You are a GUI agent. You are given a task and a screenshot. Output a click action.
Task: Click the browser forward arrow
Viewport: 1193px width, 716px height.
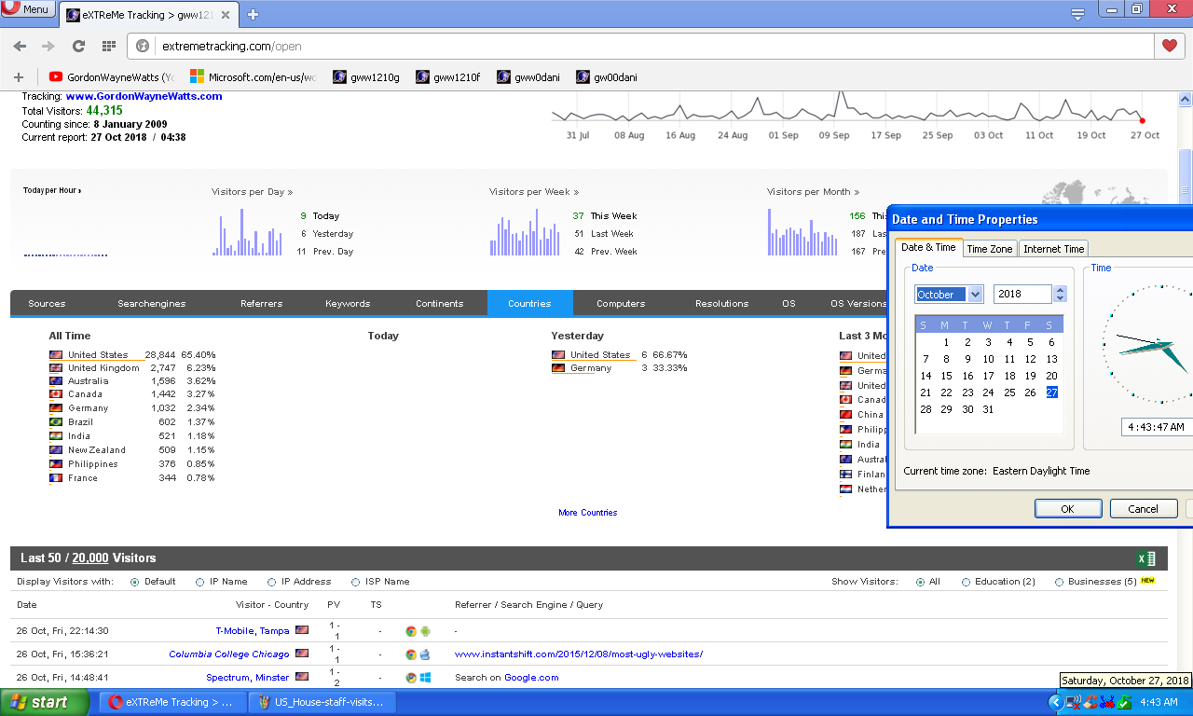coord(48,46)
